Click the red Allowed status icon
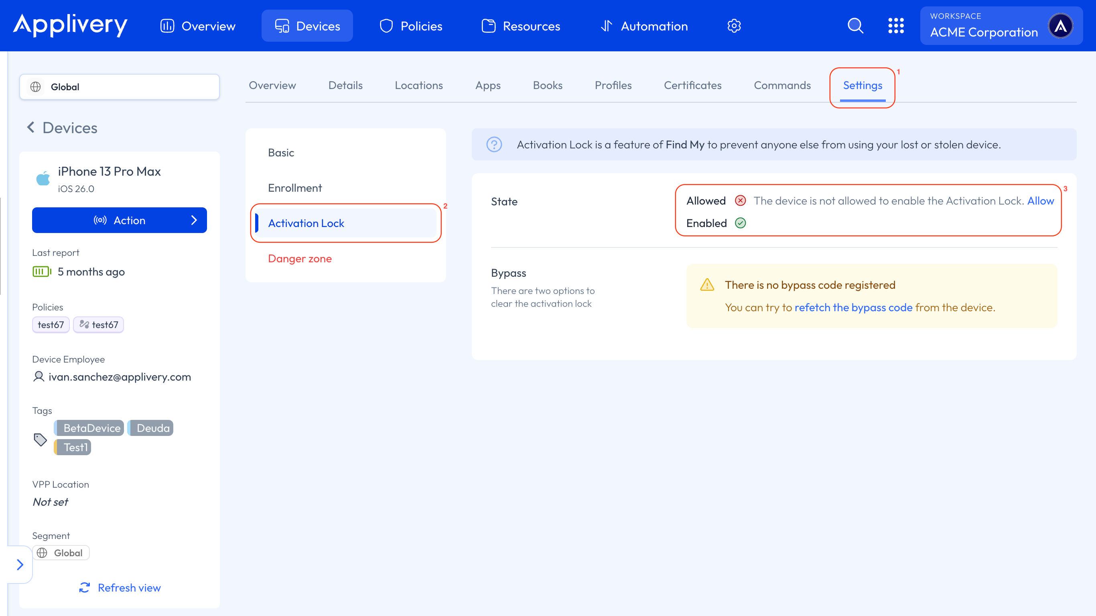The image size is (1096, 616). tap(740, 201)
